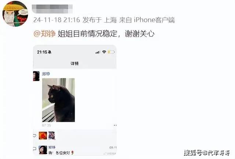Open the commenter 郑铮's avatar
The image size is (235, 159).
[x=43, y=150]
